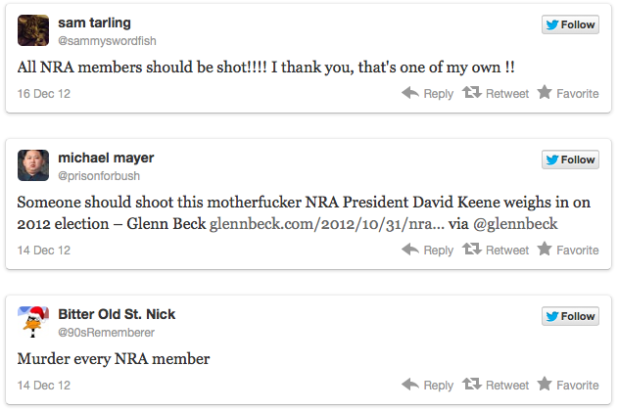Image resolution: width=618 pixels, height=411 pixels.
Task: Retweet michael mayer's tweet
Action: pos(496,250)
